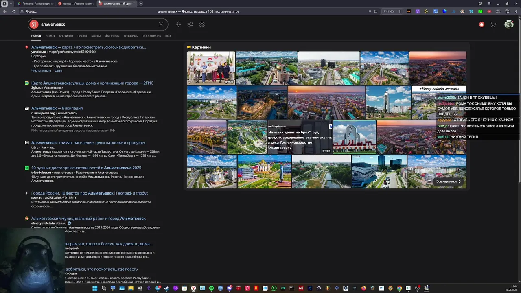The width and height of the screenshot is (521, 293).
Task: Go back with browser back arrow
Action: coord(5,11)
